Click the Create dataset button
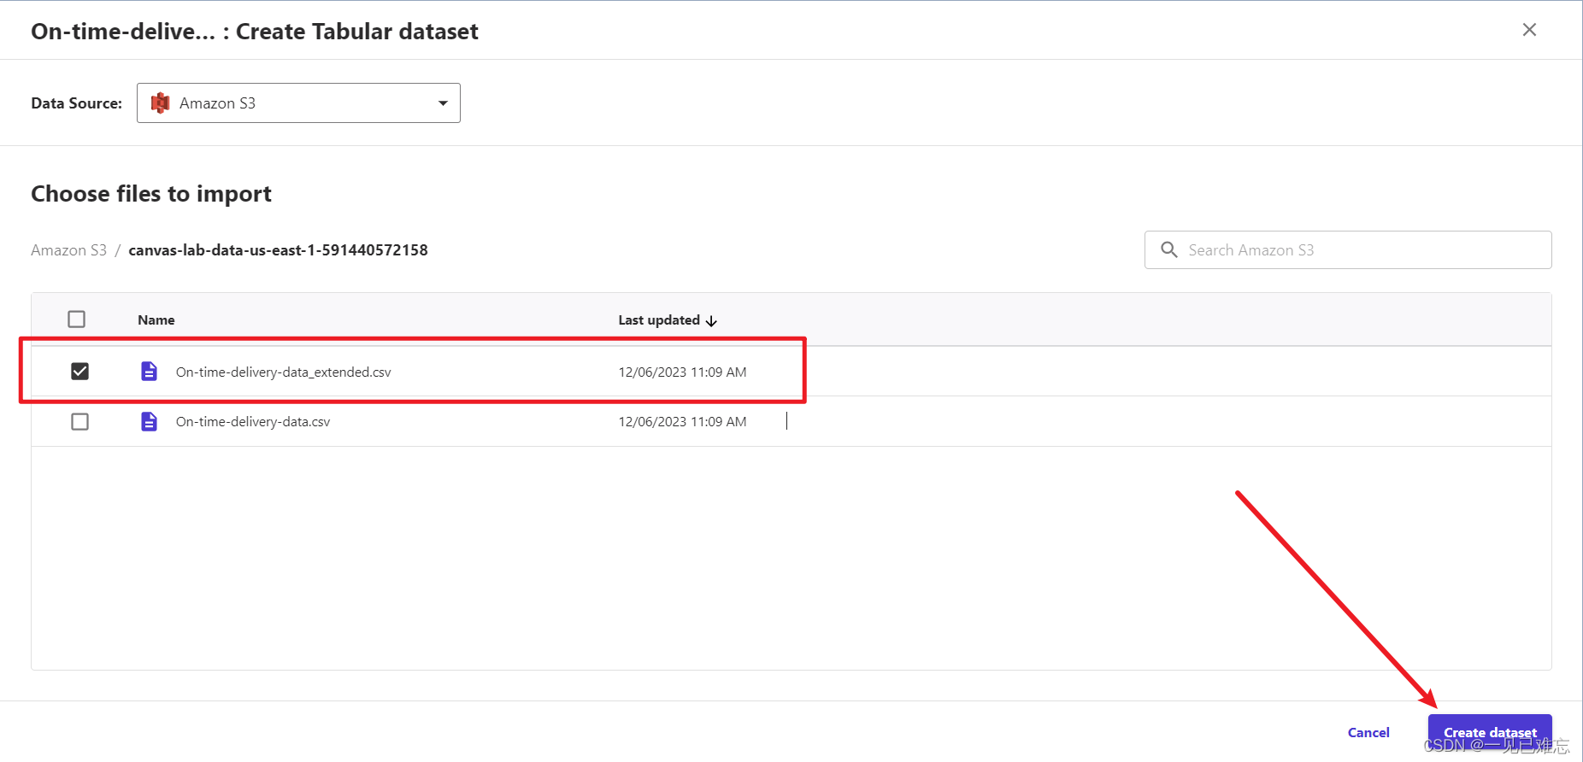 [1490, 733]
